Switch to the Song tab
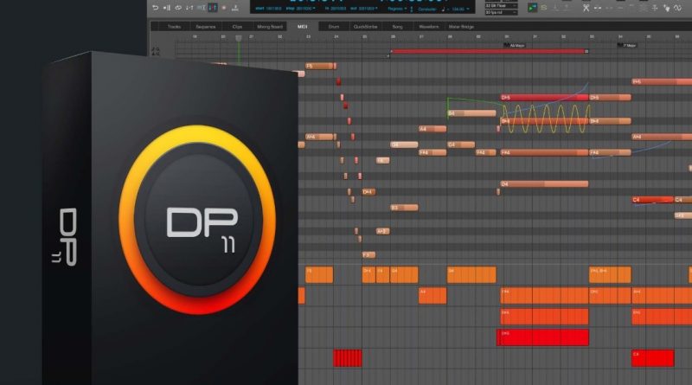 coord(397,27)
